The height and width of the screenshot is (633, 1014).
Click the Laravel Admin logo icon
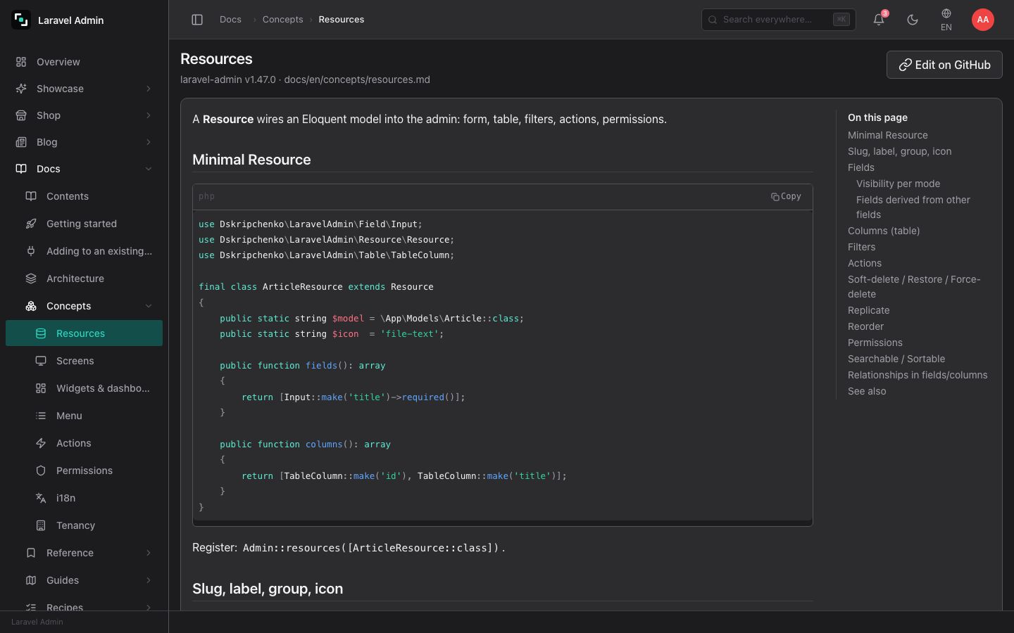pos(21,20)
